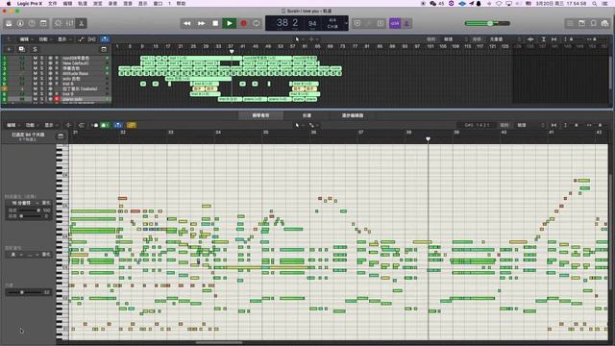Switch to Score (乐谱) tab

(x=307, y=115)
